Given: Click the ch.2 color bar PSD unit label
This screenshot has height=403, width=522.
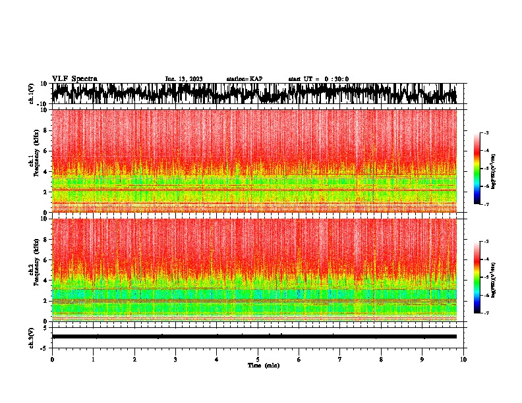Looking at the screenshot, I should click(x=494, y=280).
